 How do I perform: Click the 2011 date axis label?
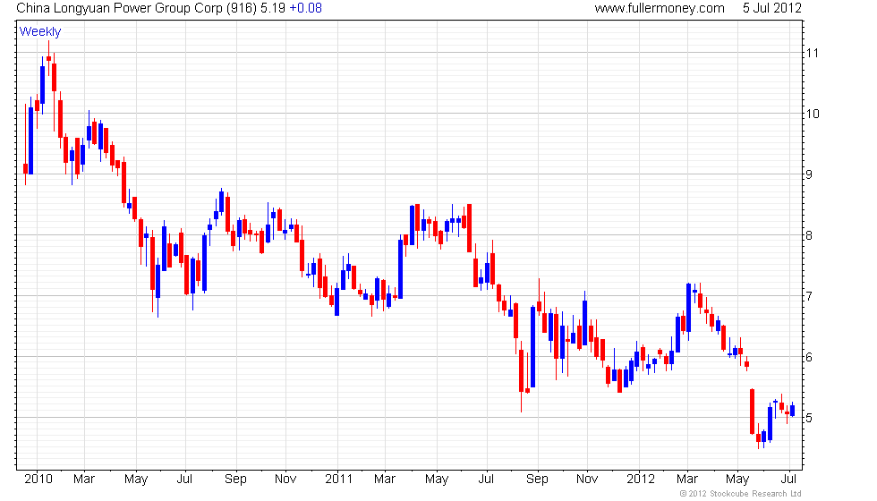pyautogui.click(x=339, y=480)
